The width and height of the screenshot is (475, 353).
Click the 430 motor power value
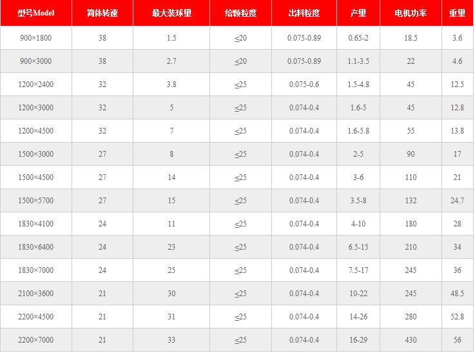pyautogui.click(x=411, y=340)
